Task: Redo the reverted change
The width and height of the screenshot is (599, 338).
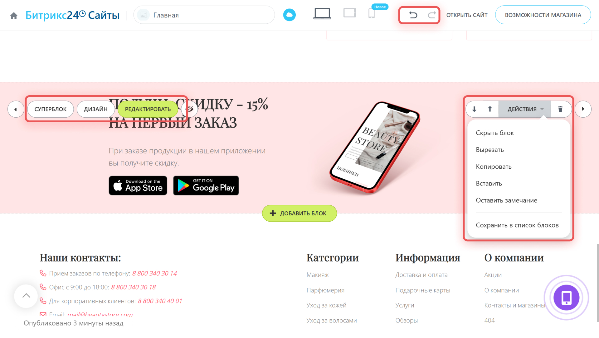Action: 432,15
